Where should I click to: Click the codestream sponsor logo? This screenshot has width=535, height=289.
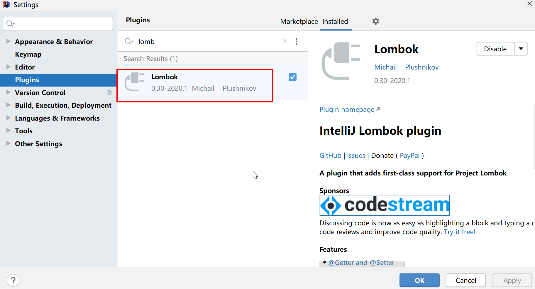385,205
